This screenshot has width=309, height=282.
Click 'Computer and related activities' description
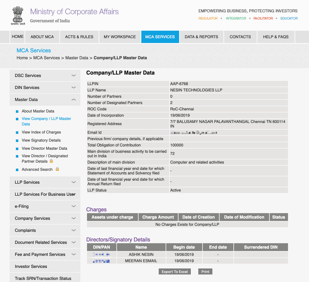(x=197, y=162)
